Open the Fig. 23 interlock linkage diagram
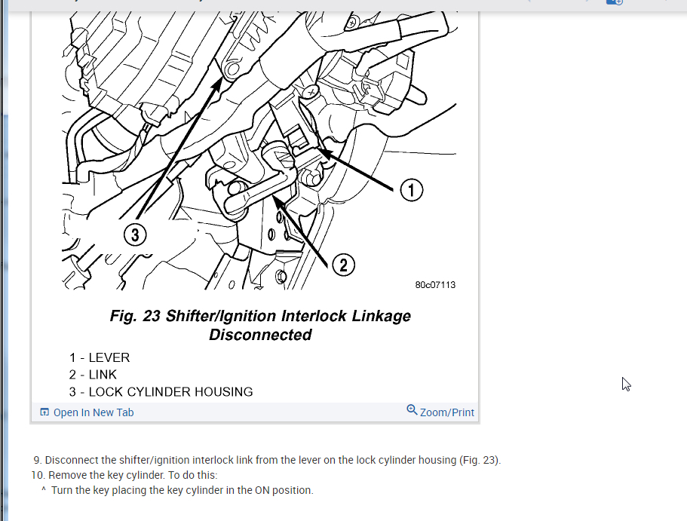 click(259, 150)
